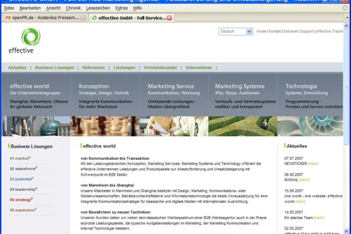Open the Chronik menu
The image size is (351, 234).
click(73, 8)
